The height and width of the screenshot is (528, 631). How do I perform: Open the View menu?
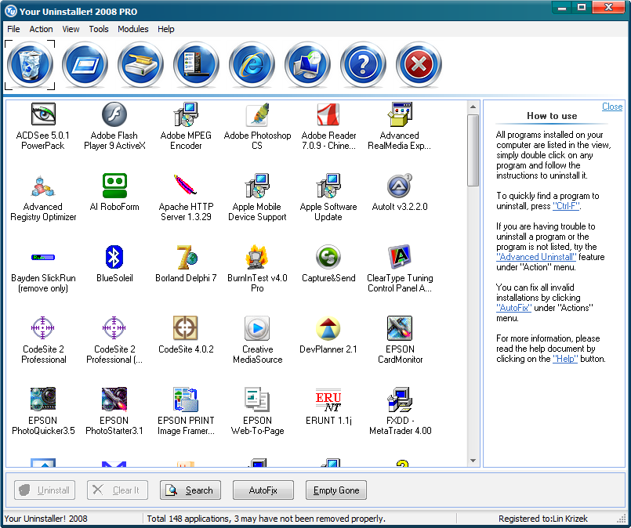(71, 29)
